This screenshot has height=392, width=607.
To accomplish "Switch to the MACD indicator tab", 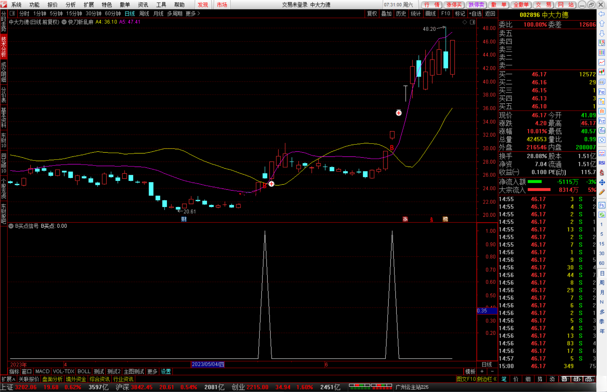I will 42,371.
